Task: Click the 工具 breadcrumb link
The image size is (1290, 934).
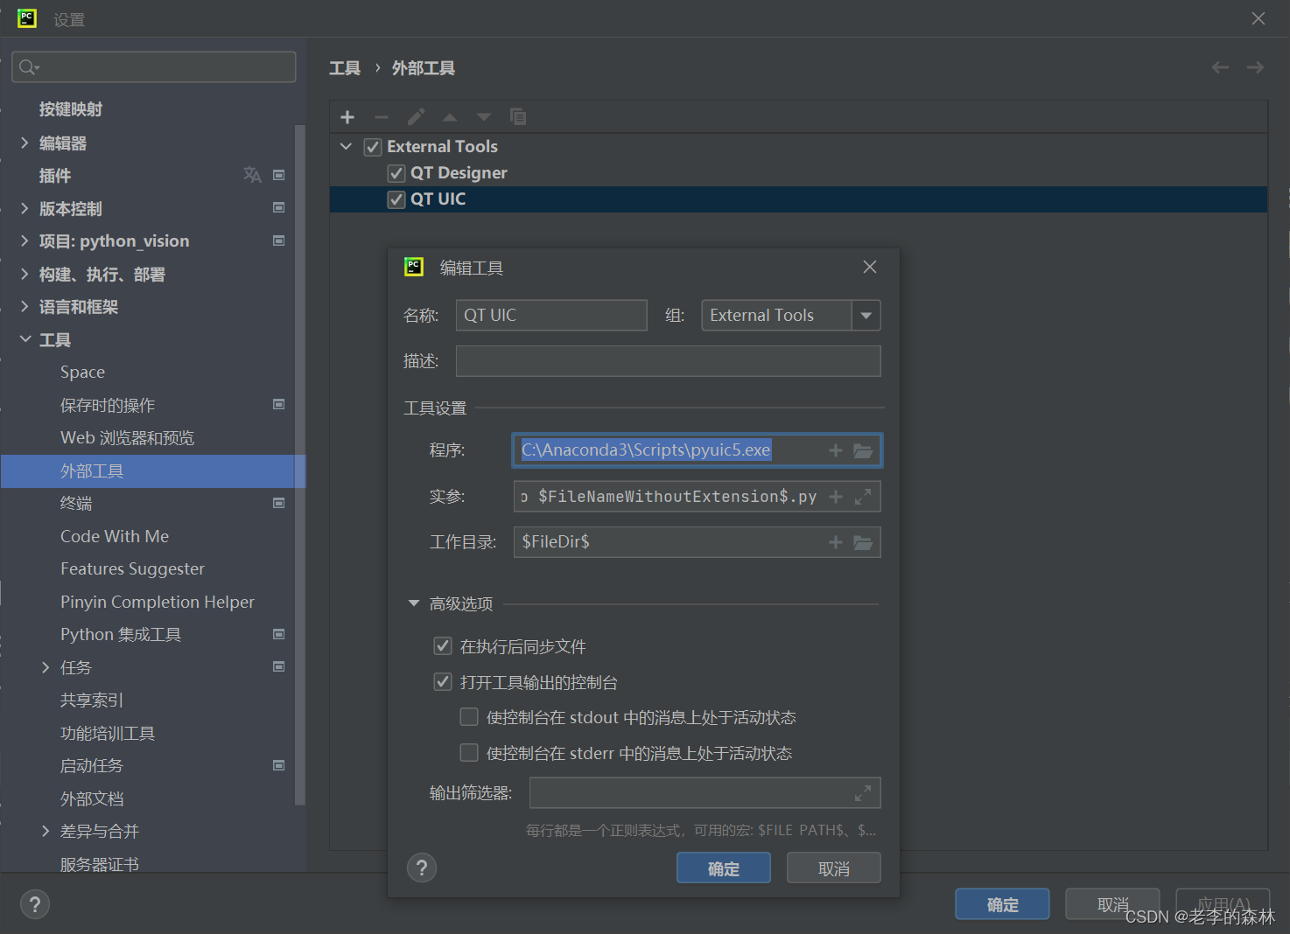Action: (x=345, y=68)
